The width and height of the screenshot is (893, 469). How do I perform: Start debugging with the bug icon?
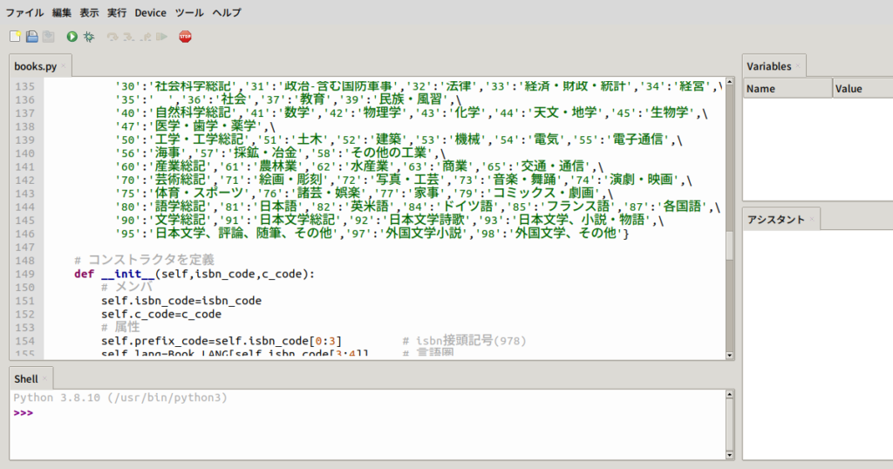[89, 37]
